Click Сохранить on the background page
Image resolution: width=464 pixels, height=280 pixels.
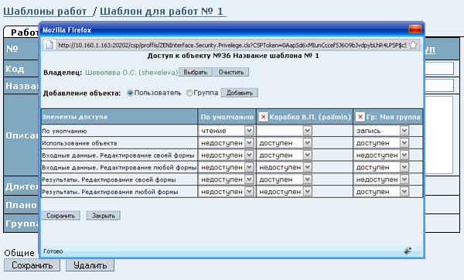32,265
